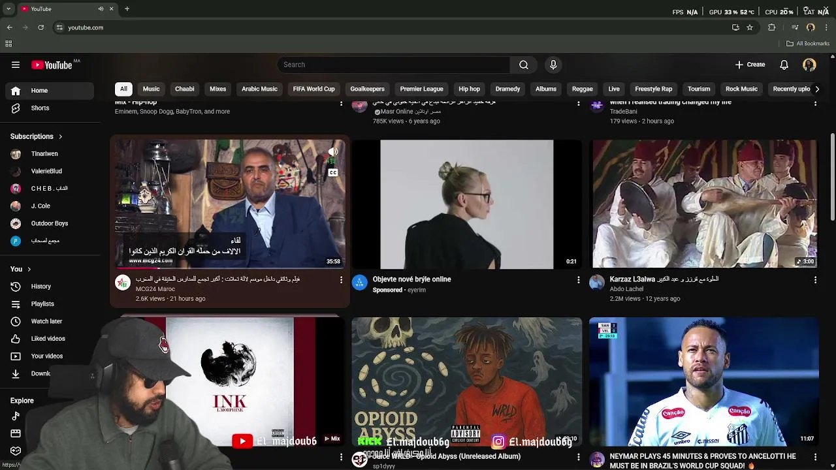Click inside the YouTube search field
This screenshot has height=470, width=836.
(x=394, y=65)
